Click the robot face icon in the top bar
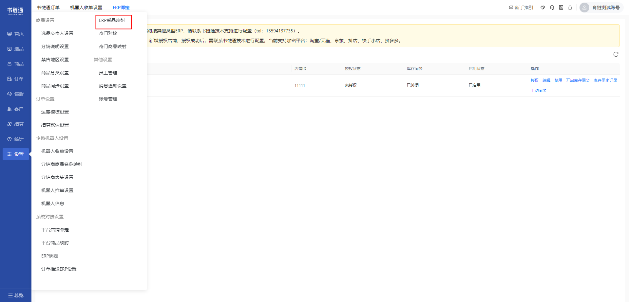 point(561,8)
